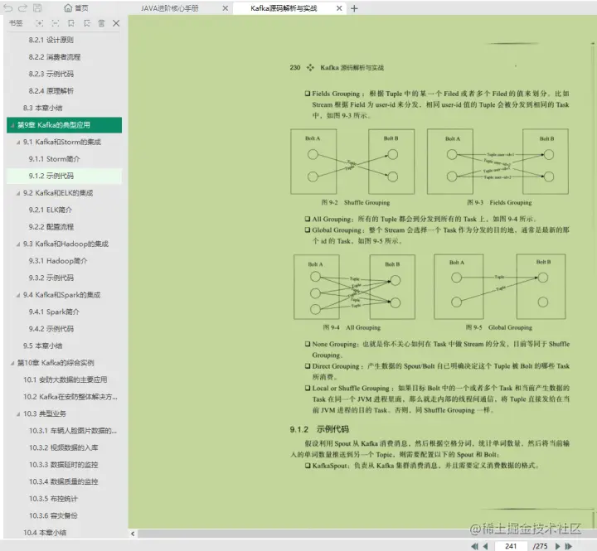
Task: Collapse the 第9章 chapter arrow
Action: pyautogui.click(x=12, y=125)
